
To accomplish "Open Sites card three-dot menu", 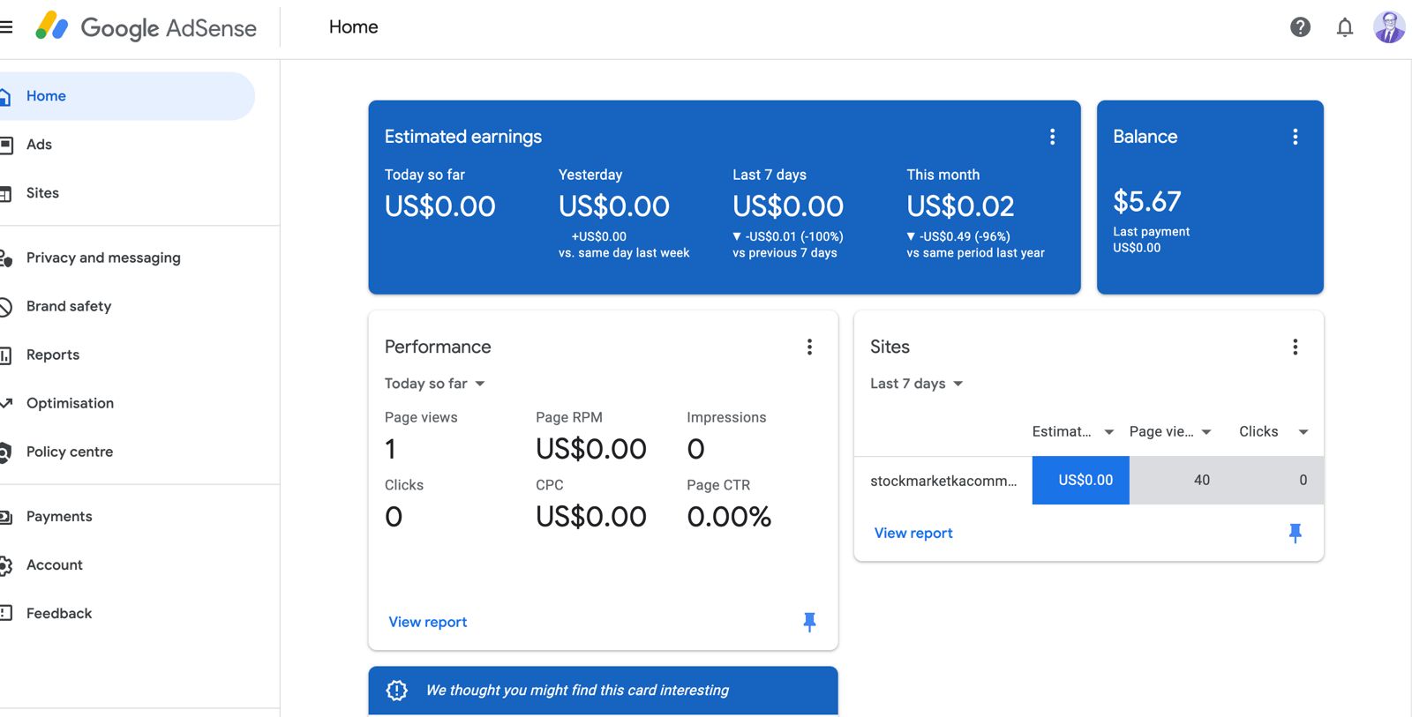I will tap(1295, 347).
